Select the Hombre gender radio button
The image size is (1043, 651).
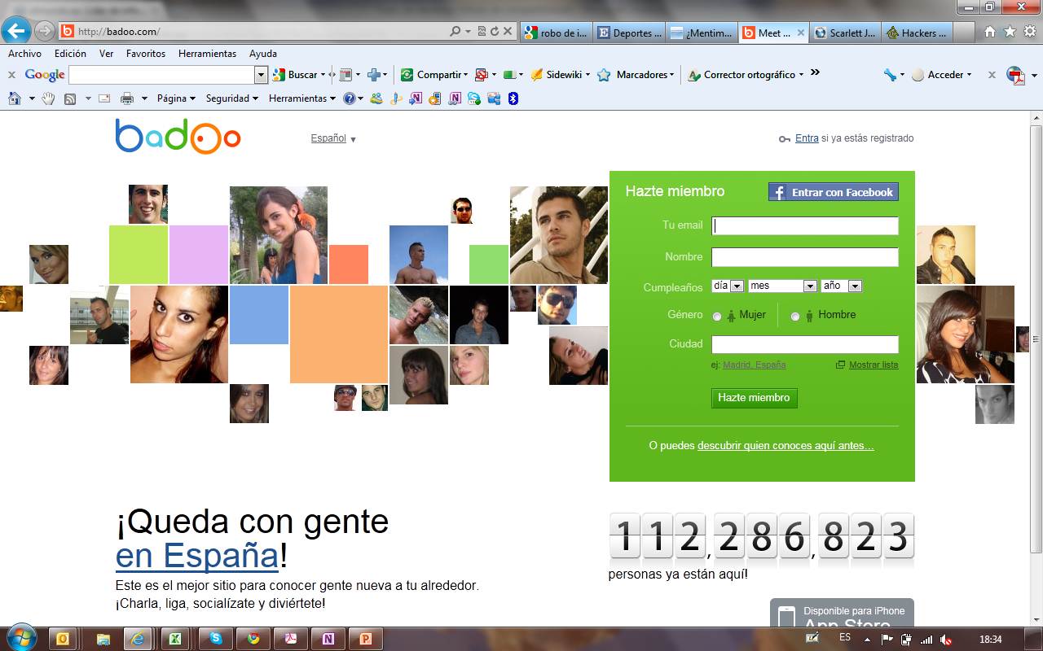795,317
